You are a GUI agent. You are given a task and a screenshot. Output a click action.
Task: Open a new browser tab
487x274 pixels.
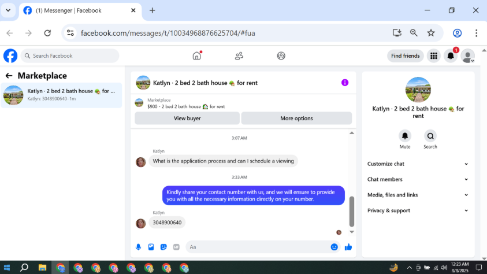152,10
